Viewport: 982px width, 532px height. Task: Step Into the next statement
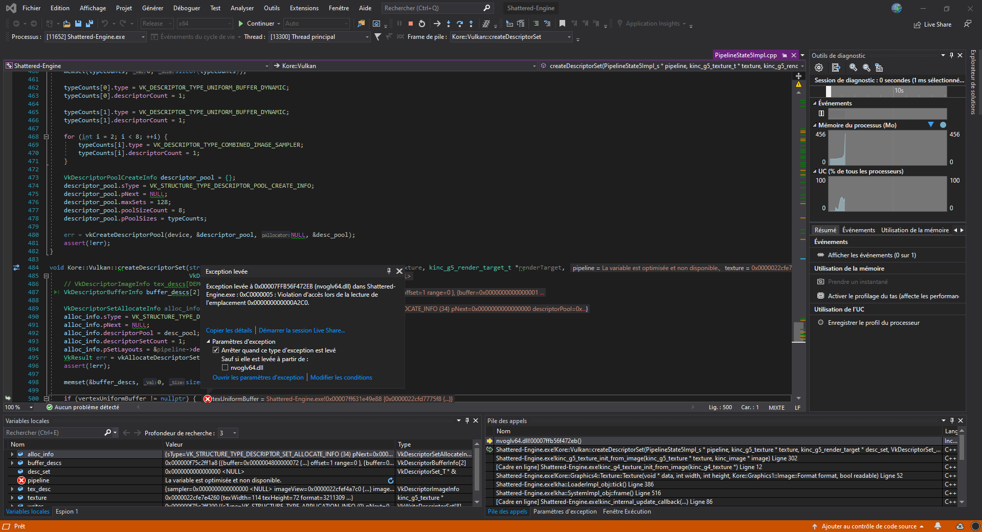coord(448,24)
